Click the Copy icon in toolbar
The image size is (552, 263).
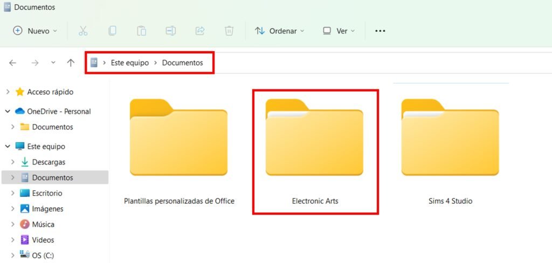click(112, 31)
